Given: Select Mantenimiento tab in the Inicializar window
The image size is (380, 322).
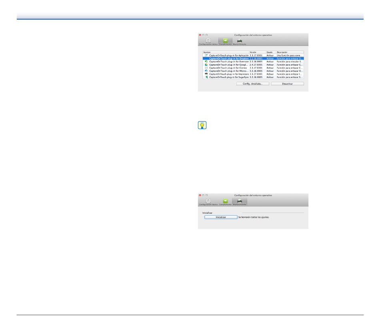Looking at the screenshot, I should tap(240, 202).
